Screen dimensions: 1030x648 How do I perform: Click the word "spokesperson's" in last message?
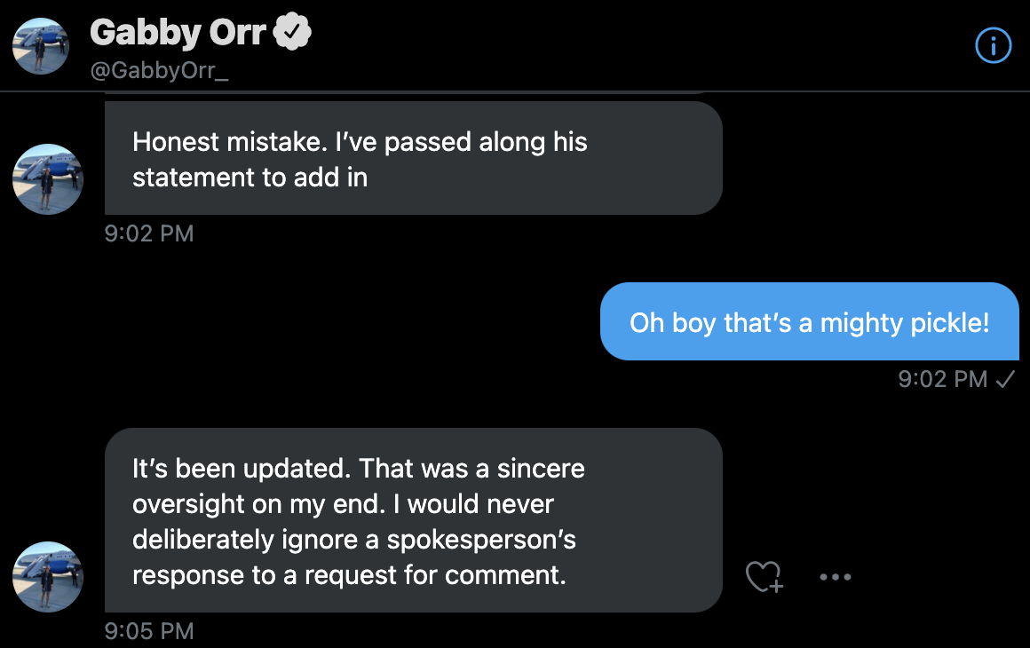click(481, 540)
